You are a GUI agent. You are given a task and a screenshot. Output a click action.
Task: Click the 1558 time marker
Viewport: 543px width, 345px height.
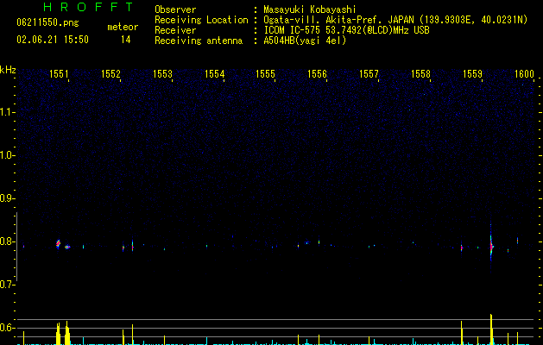pos(420,74)
